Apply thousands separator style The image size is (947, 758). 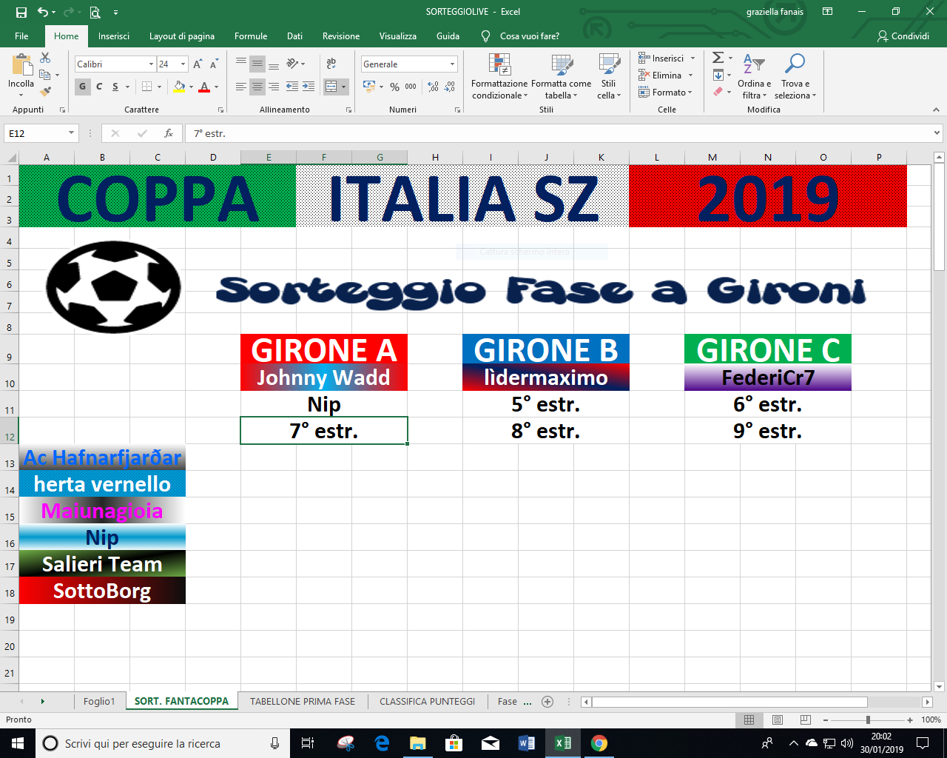coord(411,87)
